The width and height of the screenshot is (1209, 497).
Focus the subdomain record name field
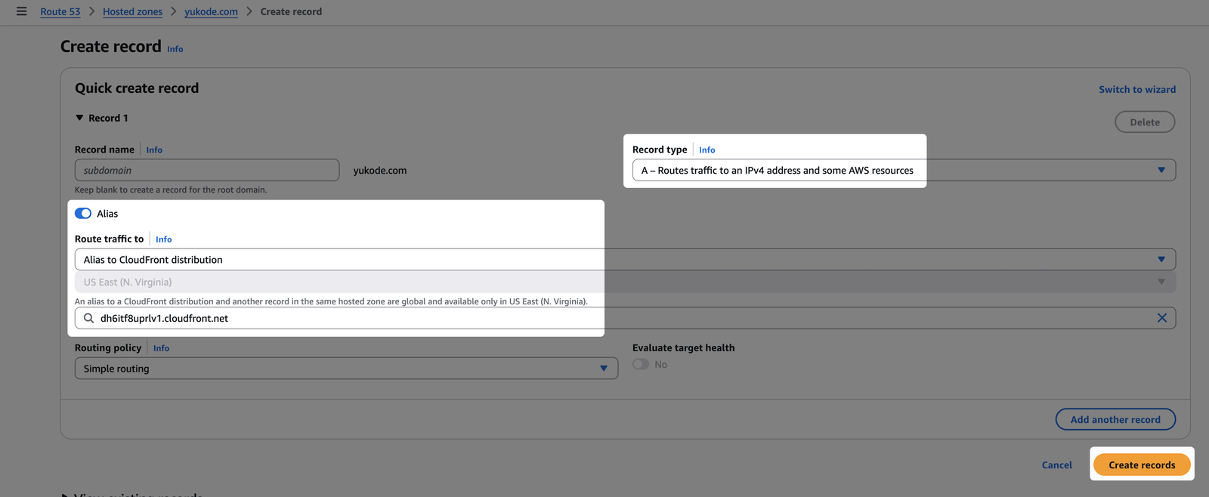[x=207, y=170]
